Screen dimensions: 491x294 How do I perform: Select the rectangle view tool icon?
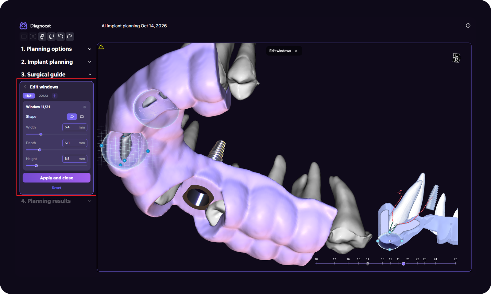tap(24, 36)
